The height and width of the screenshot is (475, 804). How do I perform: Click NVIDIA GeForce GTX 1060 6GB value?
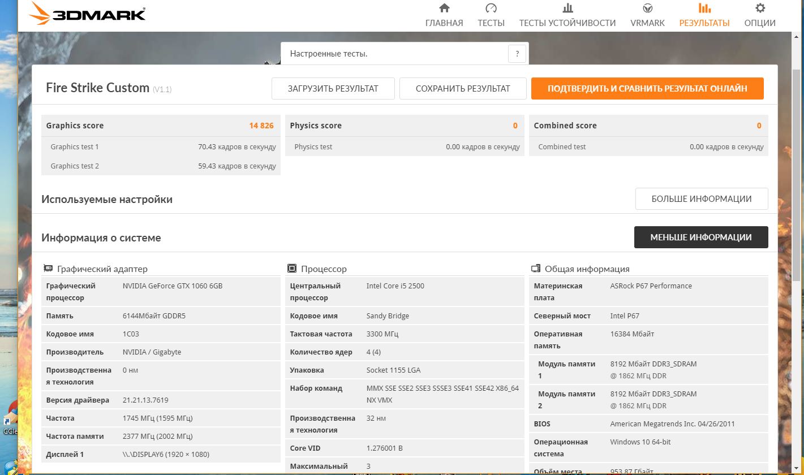click(173, 286)
